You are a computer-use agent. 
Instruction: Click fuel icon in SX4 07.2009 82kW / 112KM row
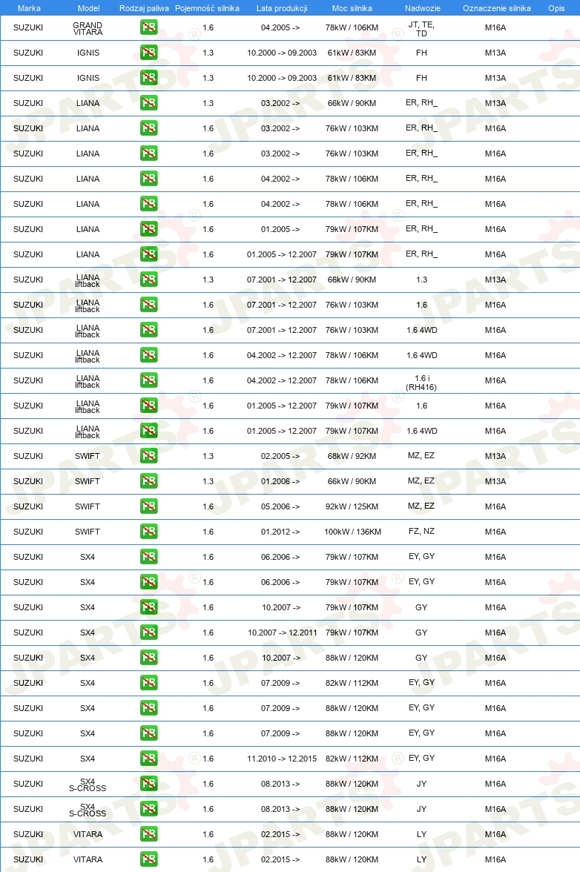148,683
